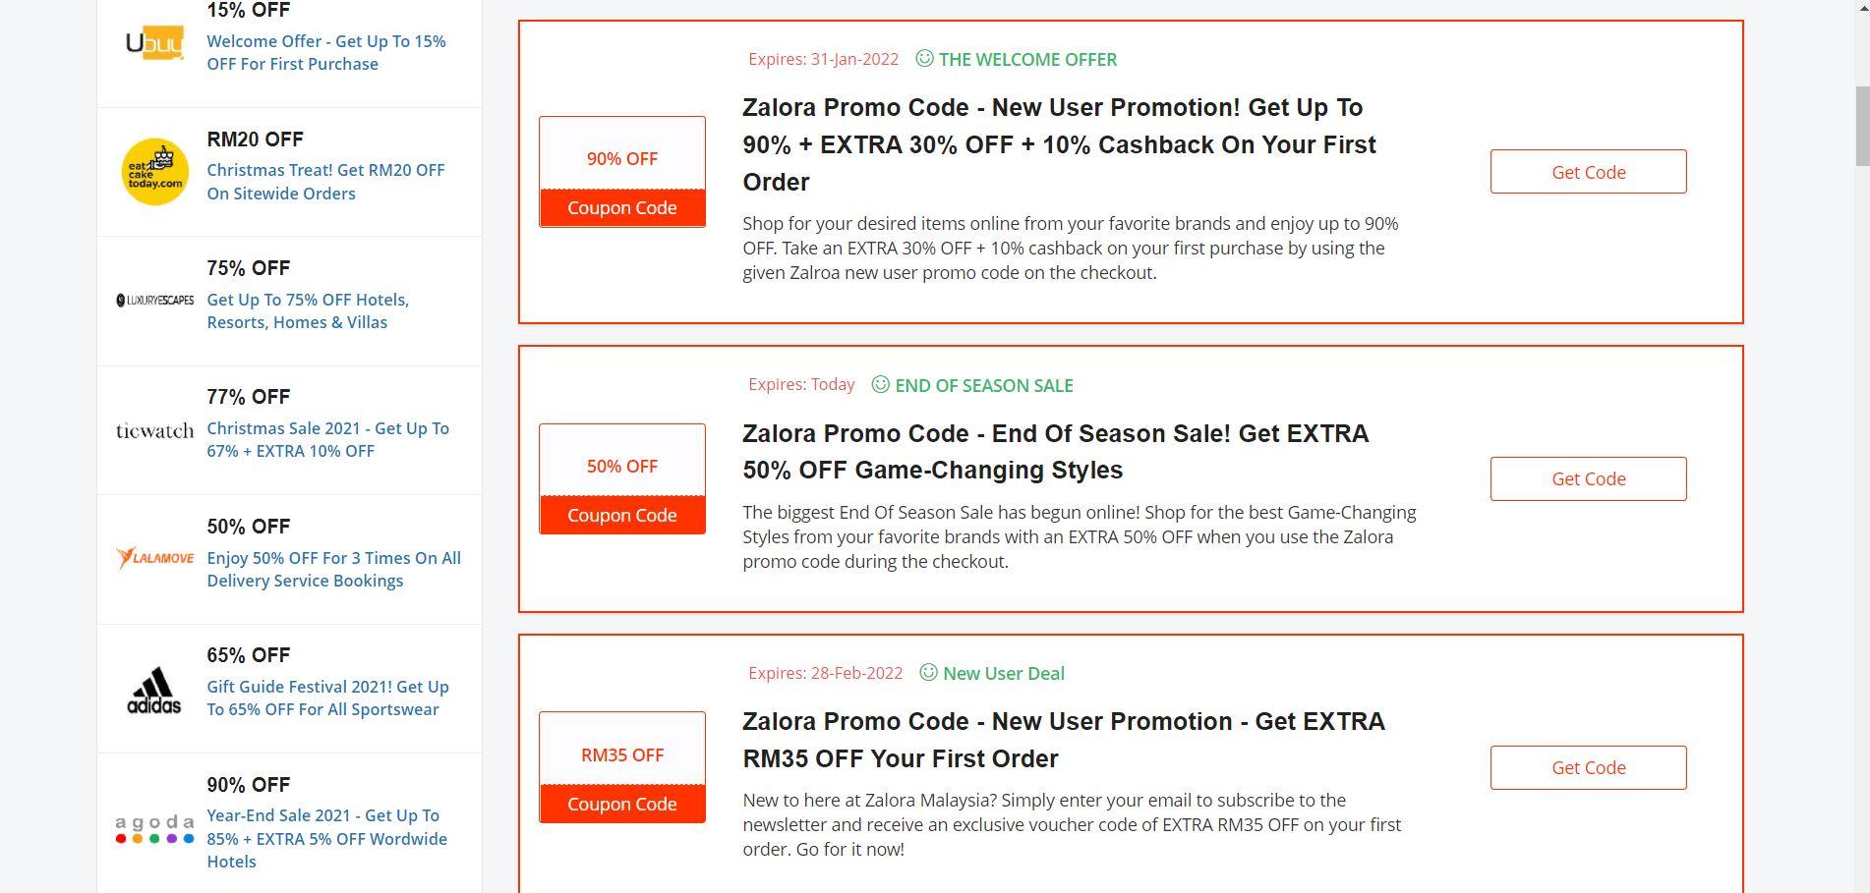This screenshot has width=1870, height=893.
Task: Select the Ticwatch brand logo
Action: (x=155, y=430)
